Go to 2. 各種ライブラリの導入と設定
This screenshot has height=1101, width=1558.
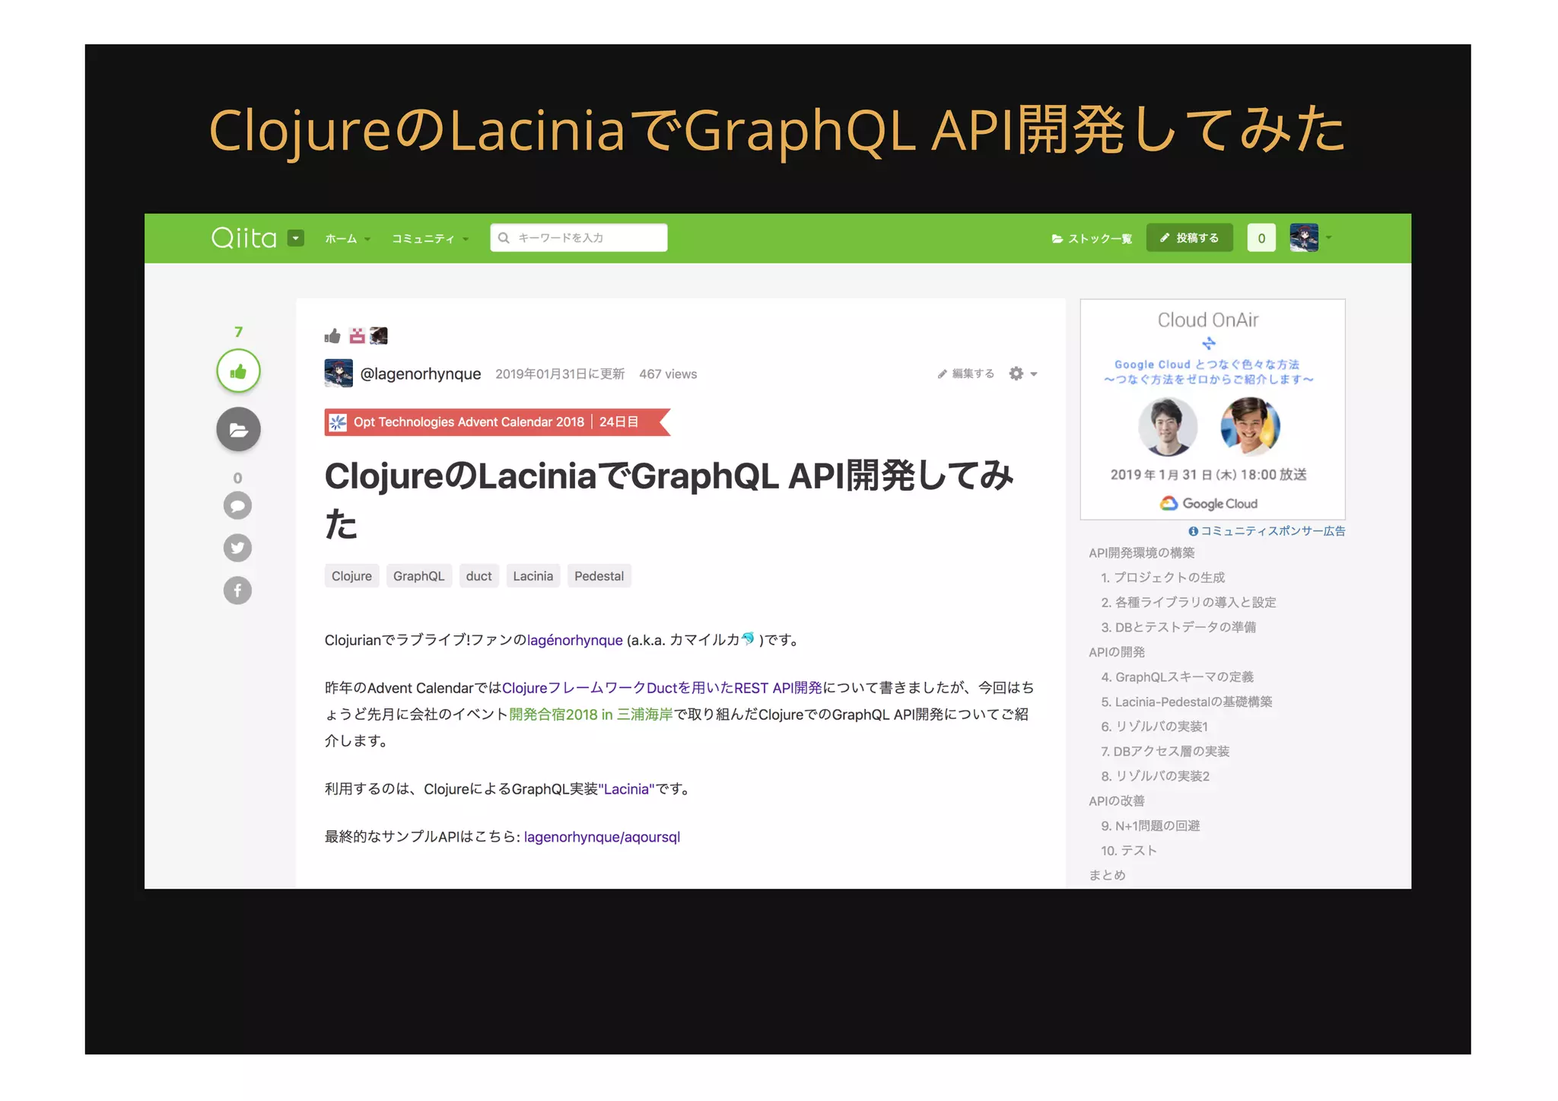(x=1188, y=603)
